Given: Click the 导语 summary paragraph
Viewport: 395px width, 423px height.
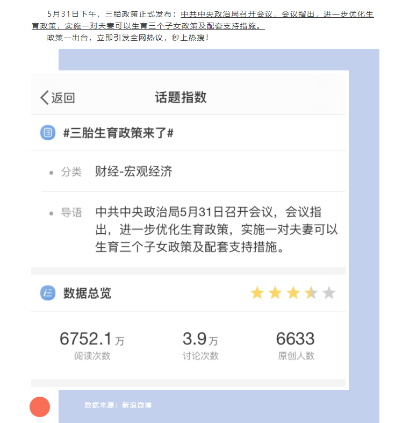Looking at the screenshot, I should click(x=217, y=230).
